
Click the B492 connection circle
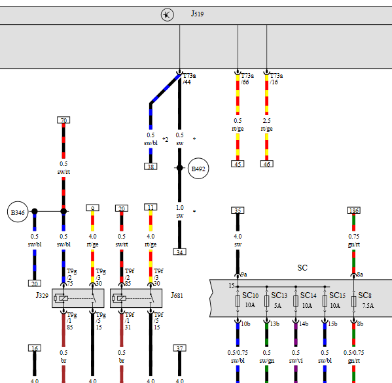pyautogui.click(x=198, y=169)
